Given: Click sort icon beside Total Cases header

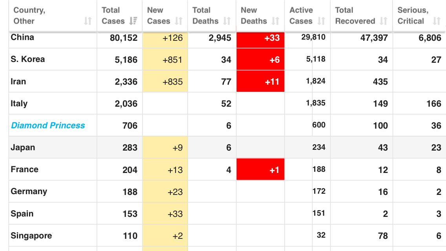Looking at the screenshot, I should point(133,21).
